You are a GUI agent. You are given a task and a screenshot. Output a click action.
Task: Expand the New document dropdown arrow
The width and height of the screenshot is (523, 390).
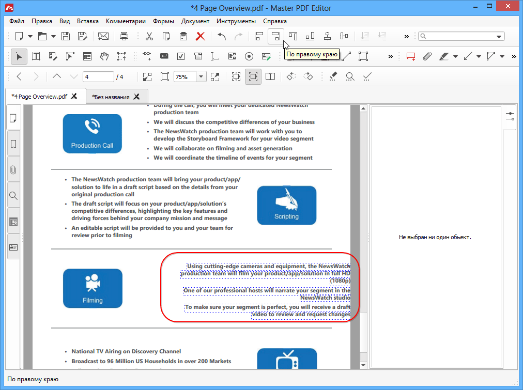point(30,36)
